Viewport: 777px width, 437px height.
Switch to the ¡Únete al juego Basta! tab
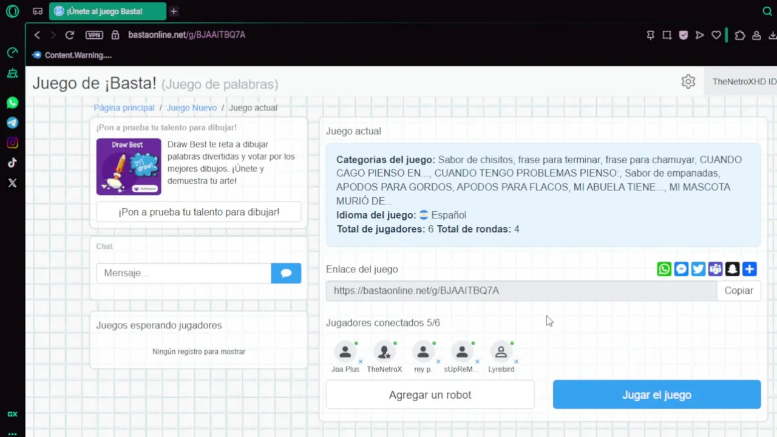pos(107,11)
